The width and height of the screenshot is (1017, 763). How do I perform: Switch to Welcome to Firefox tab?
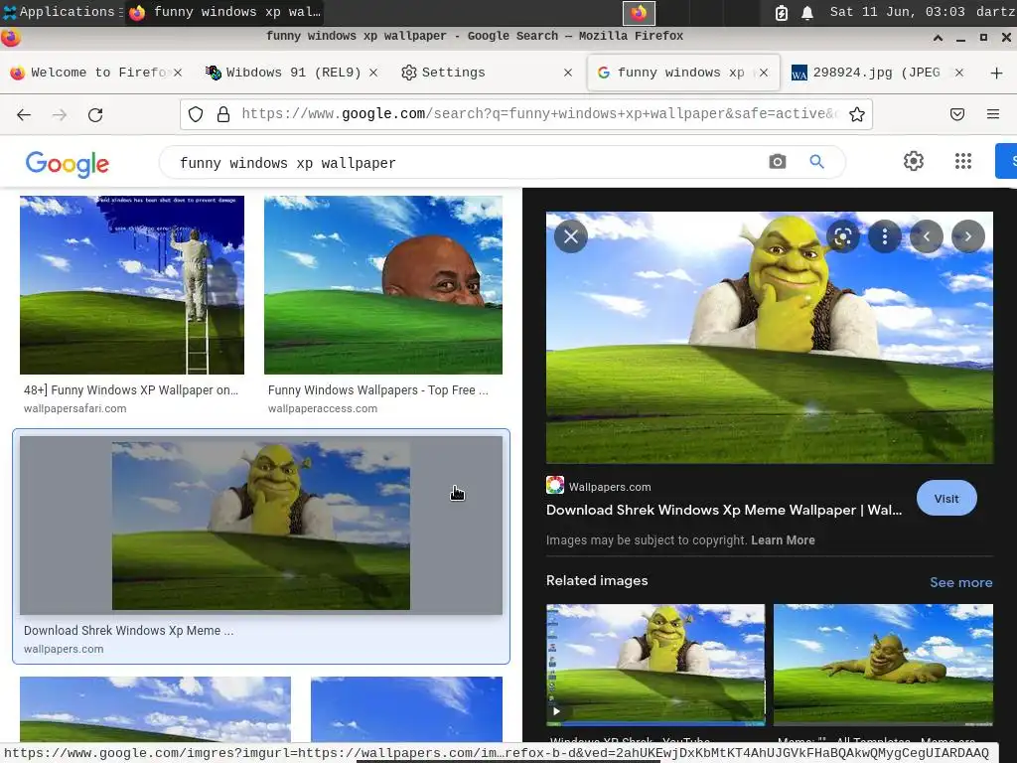coord(97,73)
